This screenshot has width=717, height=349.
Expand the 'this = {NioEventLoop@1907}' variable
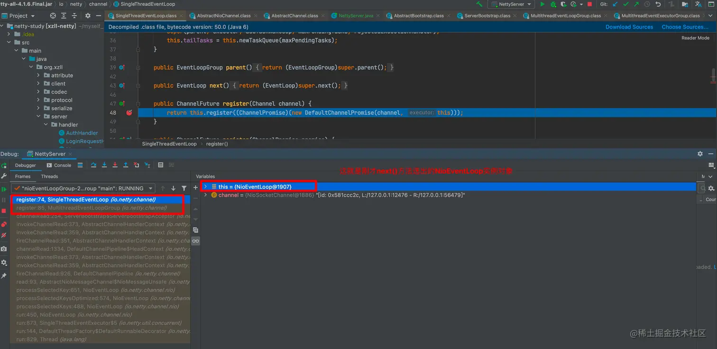[x=205, y=187]
